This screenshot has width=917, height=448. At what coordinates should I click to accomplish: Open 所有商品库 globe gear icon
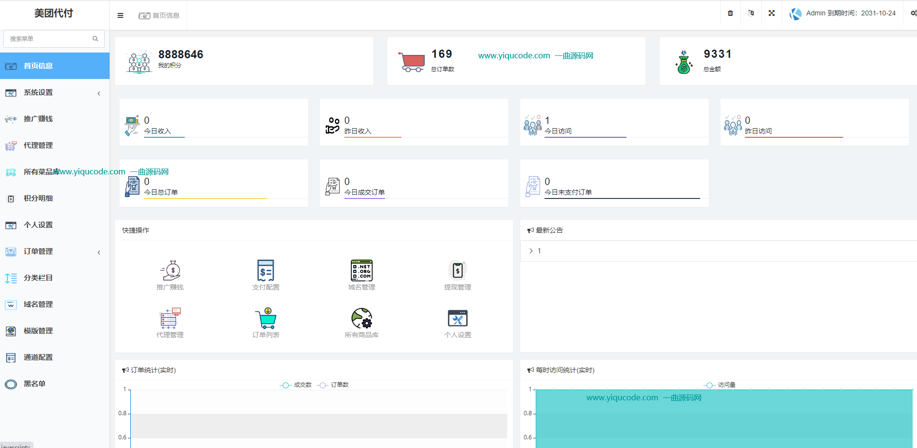361,318
